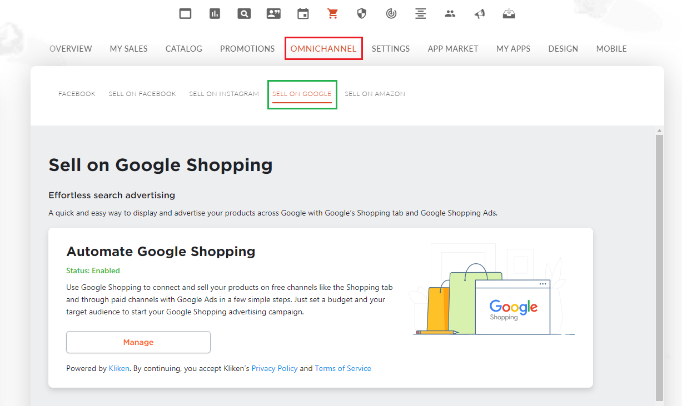Click the Manage button
This screenshot has width=682, height=406.
pyautogui.click(x=138, y=342)
